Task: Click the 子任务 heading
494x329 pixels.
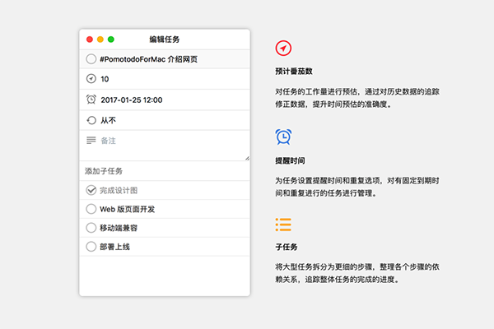Action: [287, 247]
